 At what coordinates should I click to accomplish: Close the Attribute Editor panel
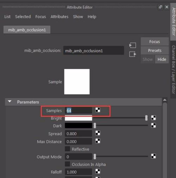(167, 7)
